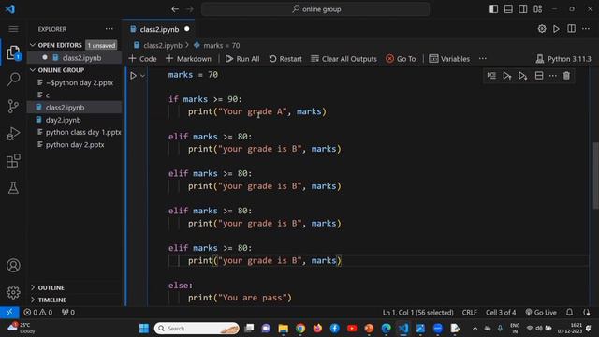Open the cell run options chevron
Image resolution: width=599 pixels, height=337 pixels.
tap(143, 76)
